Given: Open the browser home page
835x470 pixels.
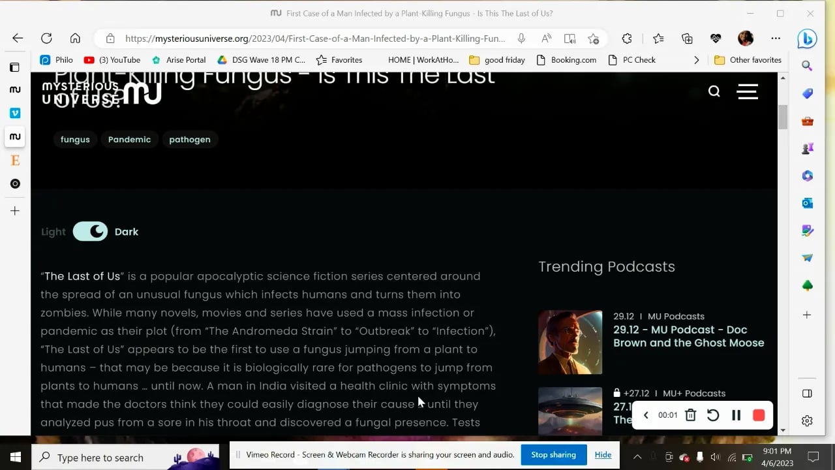Looking at the screenshot, I should click(75, 39).
